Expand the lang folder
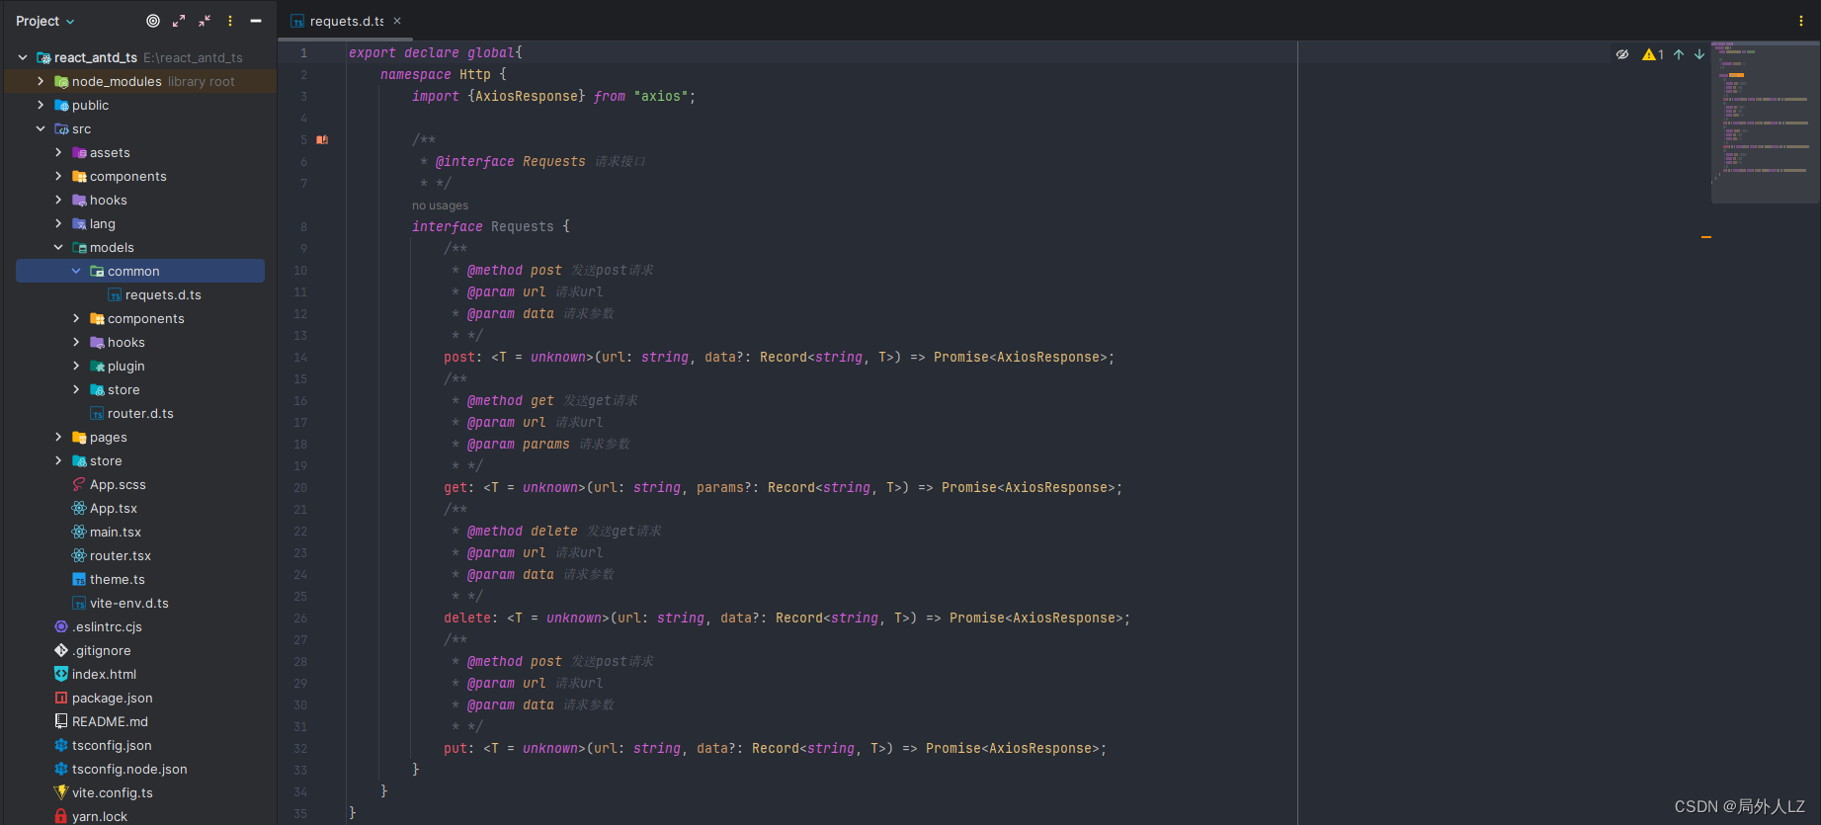The image size is (1821, 825). pyautogui.click(x=58, y=223)
